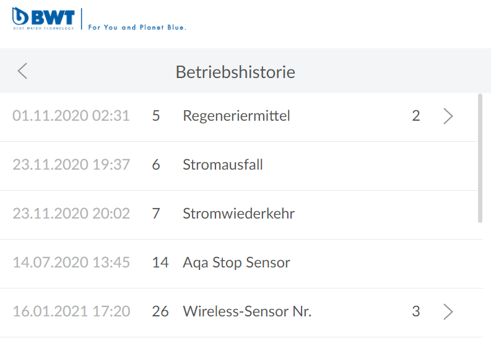Click the 14.07.2020 13:45 timestamp
This screenshot has width=491, height=343.
click(71, 263)
